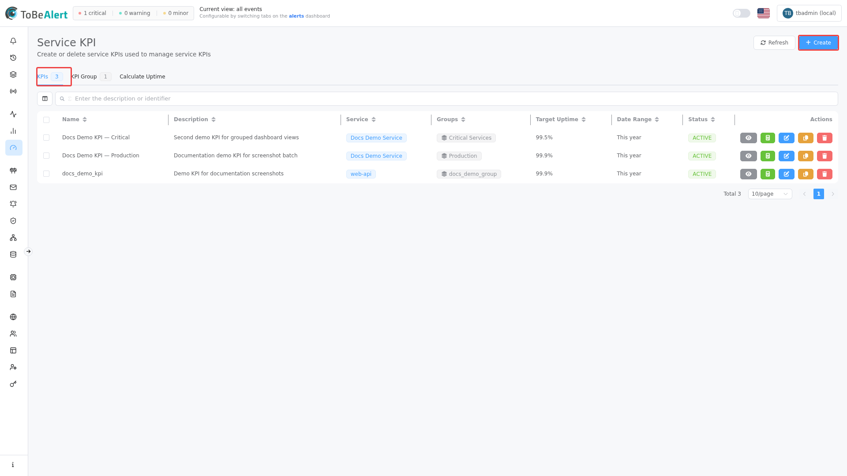The image size is (847, 476).
Task: Toggle the theme switch in top bar
Action: [x=742, y=13]
